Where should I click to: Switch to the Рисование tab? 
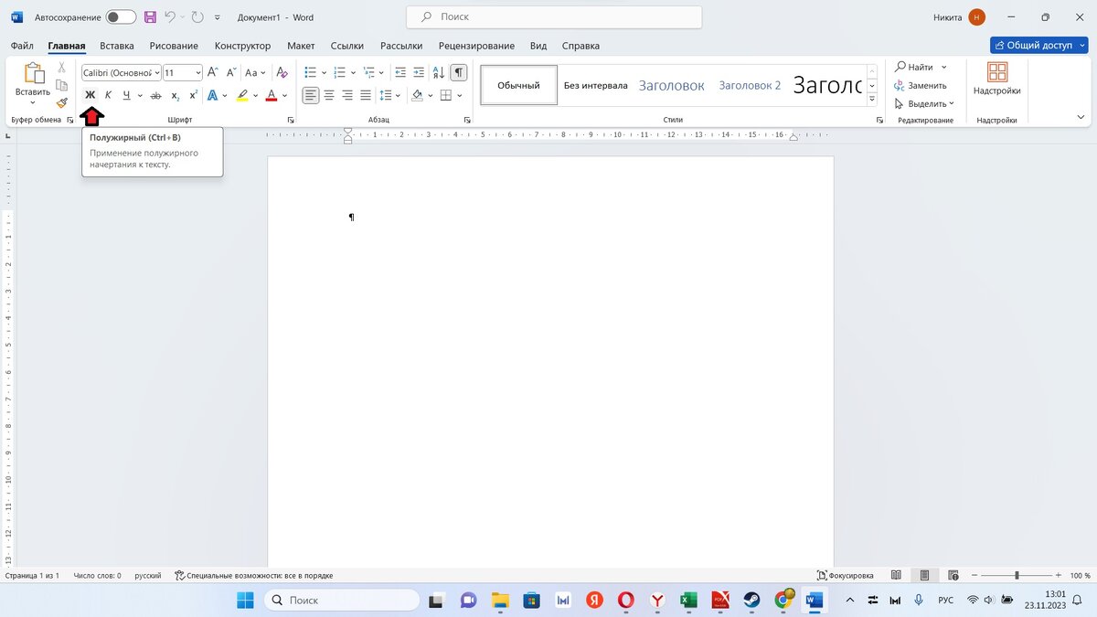174,46
